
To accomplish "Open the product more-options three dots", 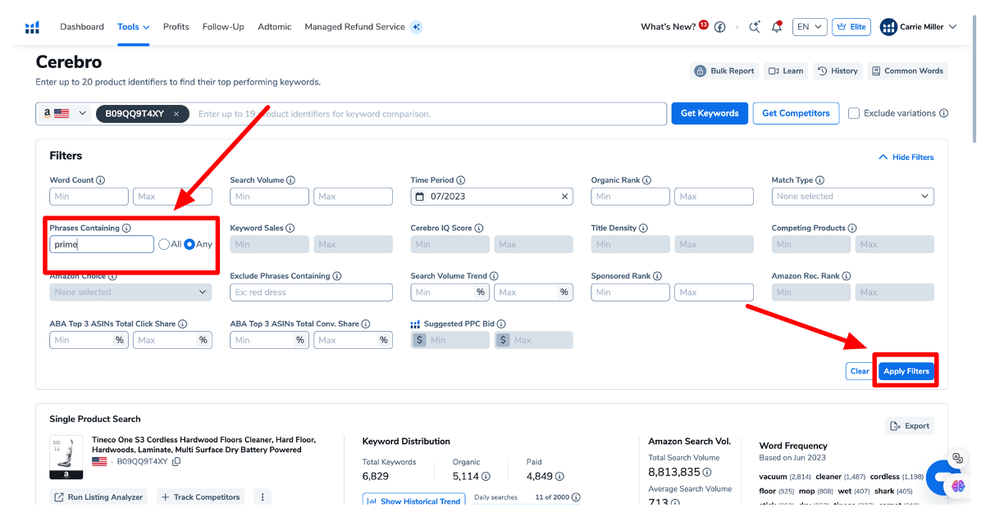I will (262, 497).
